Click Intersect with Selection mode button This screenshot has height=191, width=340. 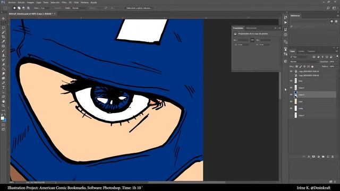click(x=28, y=8)
